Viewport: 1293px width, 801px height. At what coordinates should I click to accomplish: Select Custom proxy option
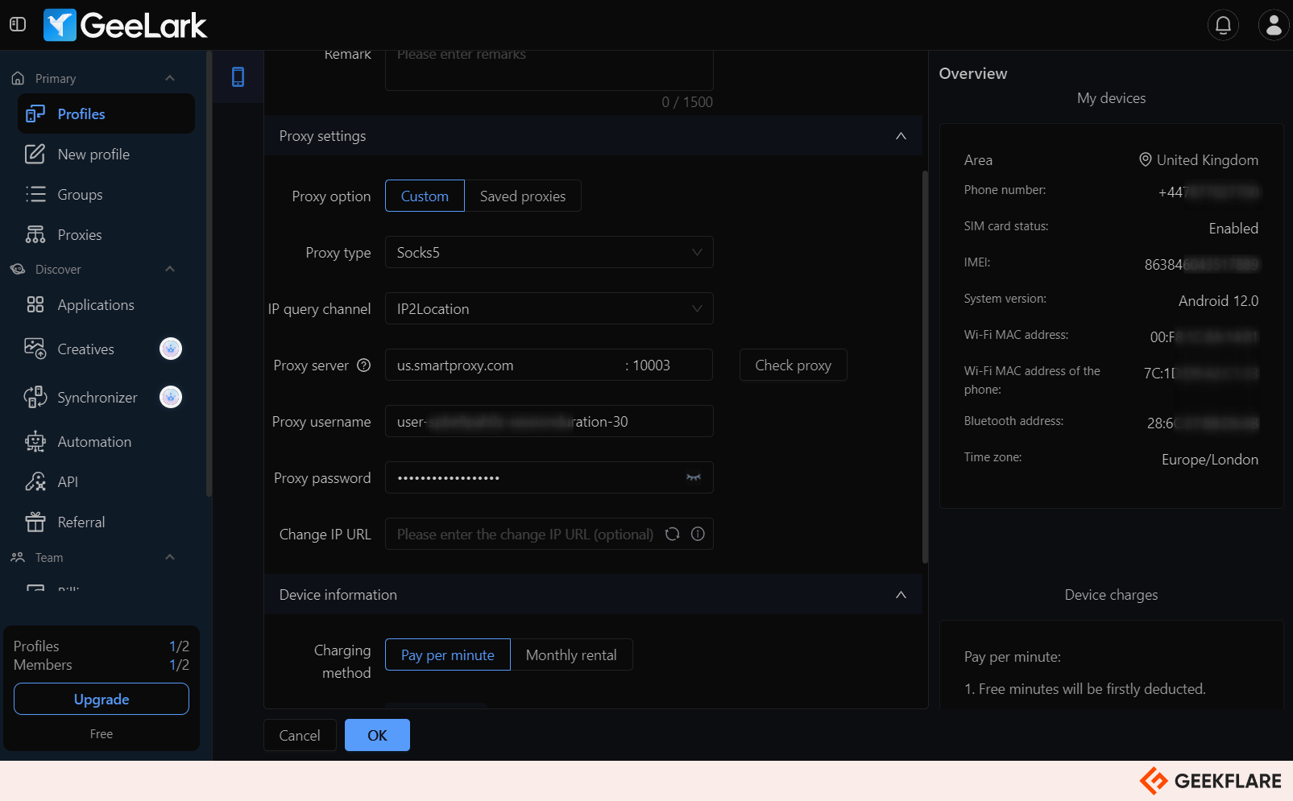coord(425,196)
